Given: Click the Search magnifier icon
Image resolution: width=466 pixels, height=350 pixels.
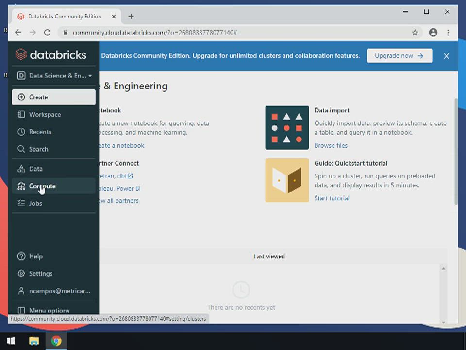Looking at the screenshot, I should coord(21,149).
